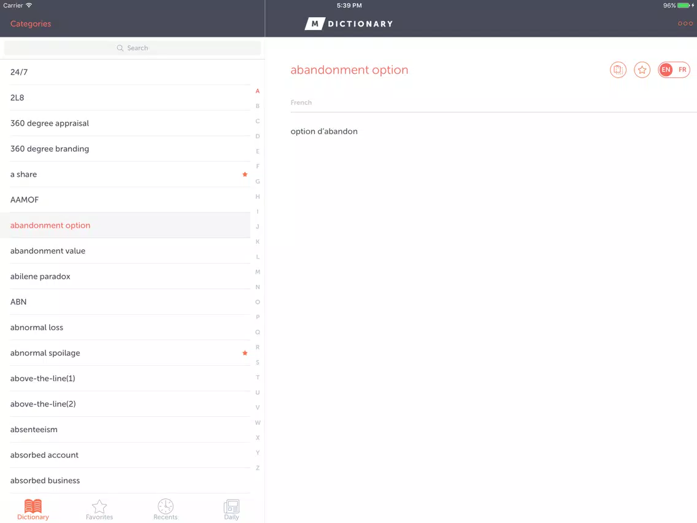Jump to letter U in index
Viewport: 697px width, 523px height.
tap(257, 393)
